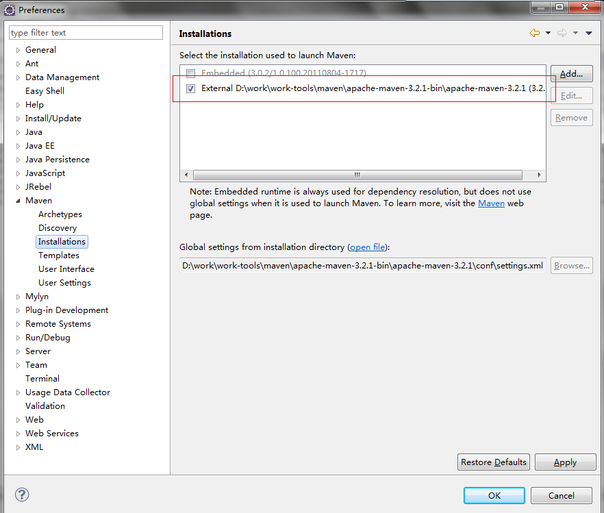Click the Cancel button
604x513 pixels.
pos(562,496)
